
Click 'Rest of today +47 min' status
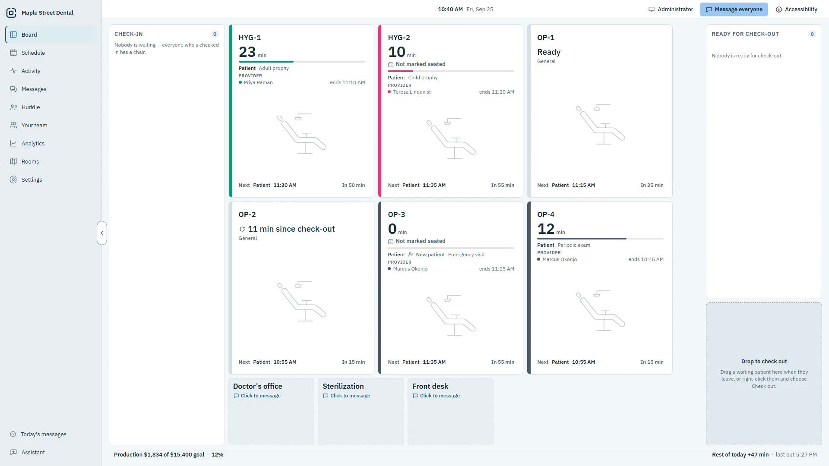pyautogui.click(x=740, y=455)
